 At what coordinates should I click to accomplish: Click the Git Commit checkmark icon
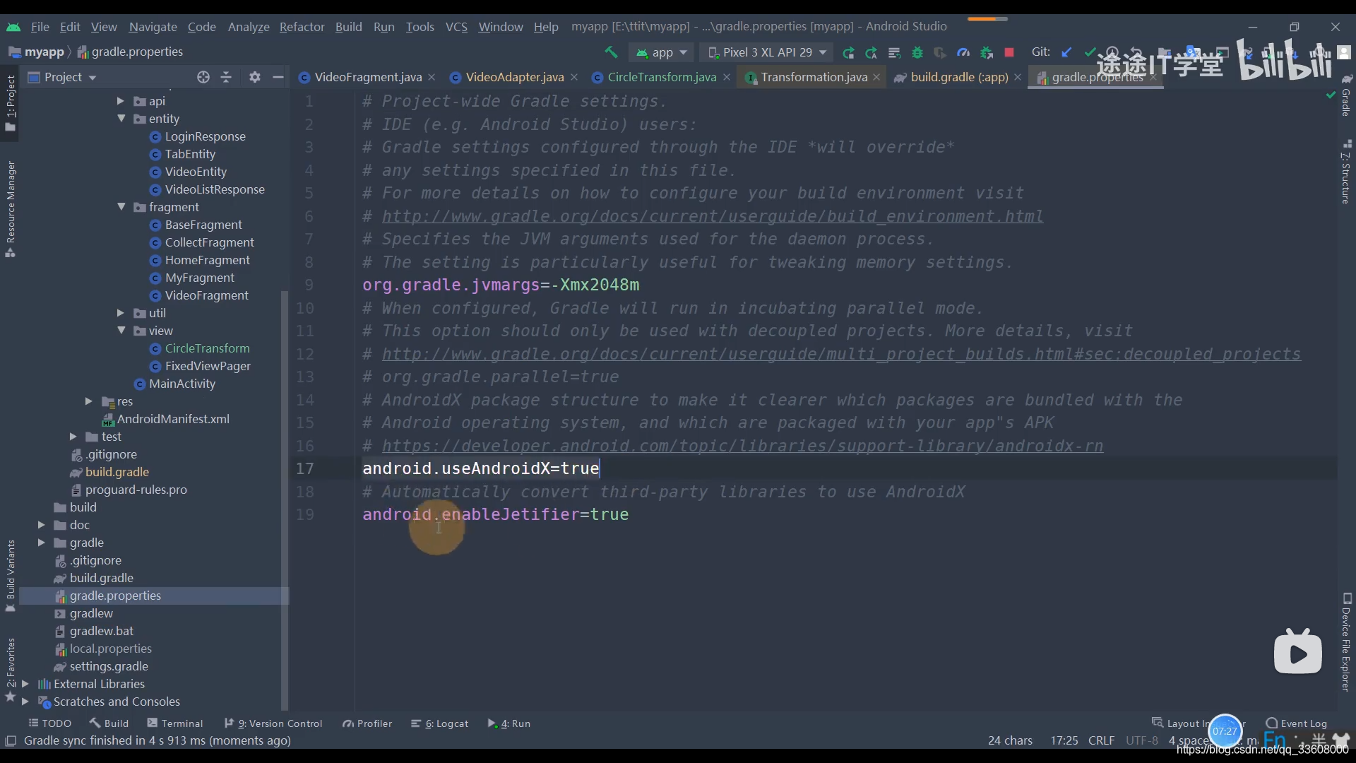click(x=1089, y=52)
